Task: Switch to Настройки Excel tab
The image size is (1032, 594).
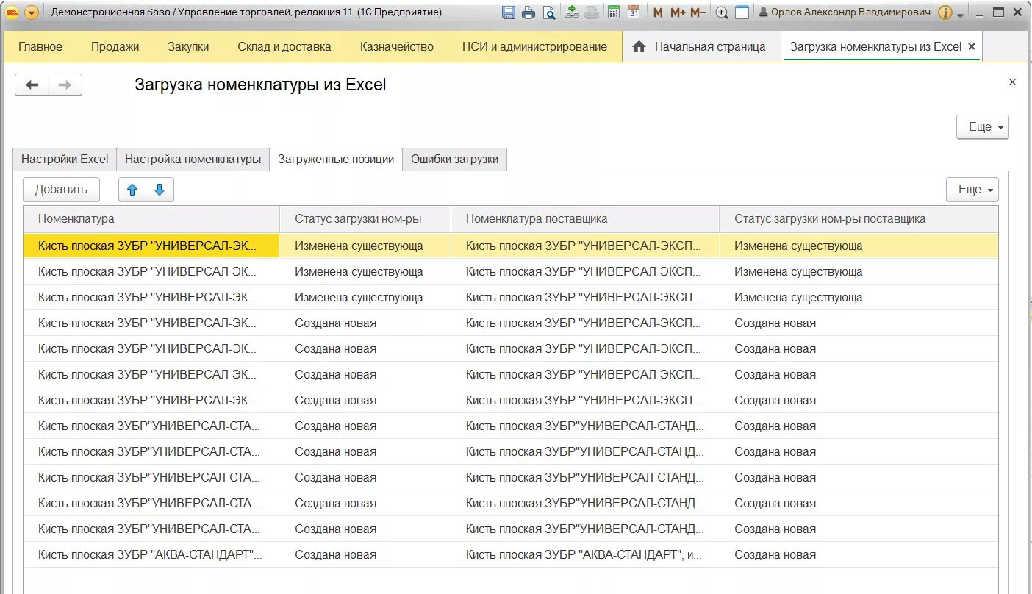Action: click(x=65, y=159)
